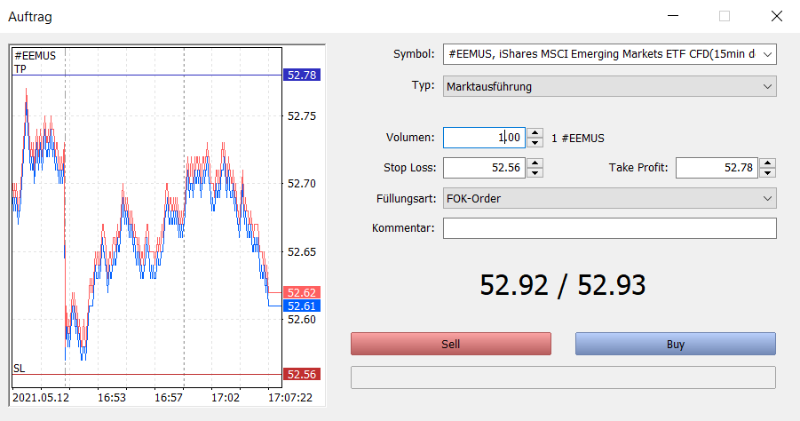800x421 pixels.
Task: Click the Take Profit value field
Action: [x=717, y=168]
